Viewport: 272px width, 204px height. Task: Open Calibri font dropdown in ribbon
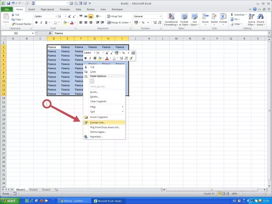(x=54, y=16)
